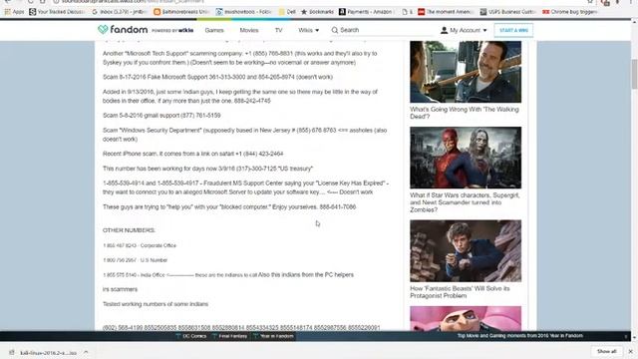Open the Walking Dead article thumbnail
The width and height of the screenshot is (638, 359).
tap(466, 72)
